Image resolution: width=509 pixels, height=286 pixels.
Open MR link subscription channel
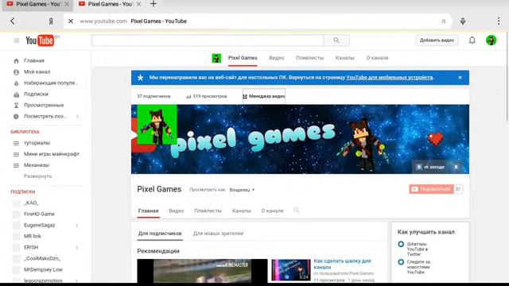[x=32, y=237]
